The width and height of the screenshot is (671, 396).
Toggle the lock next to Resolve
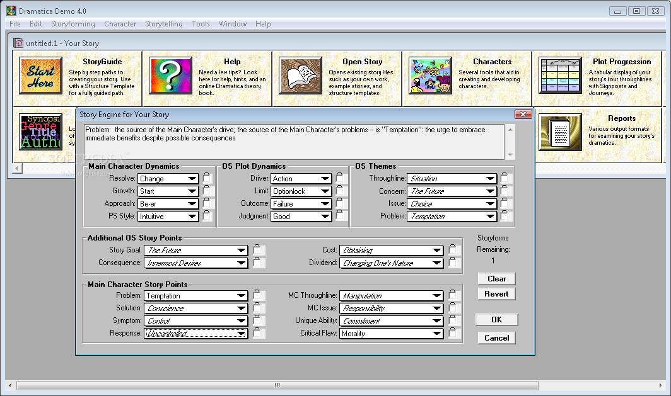tap(207, 178)
